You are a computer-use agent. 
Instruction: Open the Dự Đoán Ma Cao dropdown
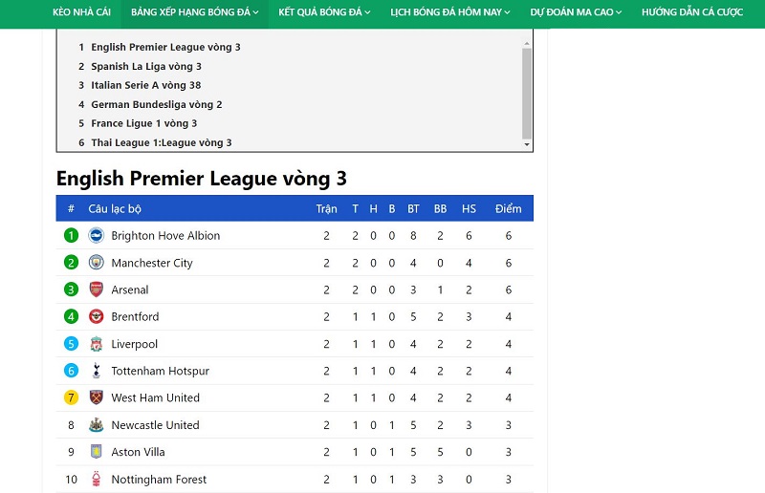coord(576,12)
